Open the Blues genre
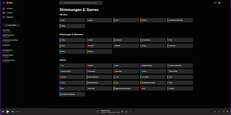This screenshot has width=231, height=115. point(126,66)
